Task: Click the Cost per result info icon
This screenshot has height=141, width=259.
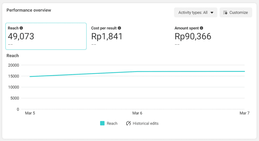Action: tap(119, 28)
